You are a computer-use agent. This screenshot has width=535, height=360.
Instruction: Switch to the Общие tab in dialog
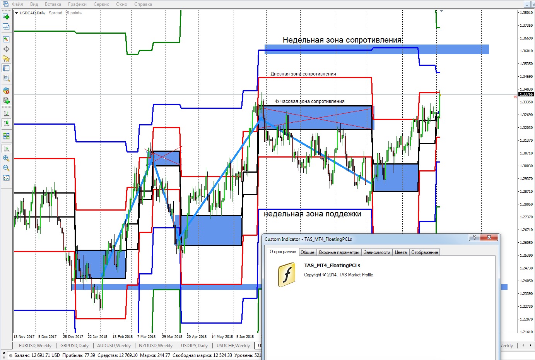(x=308, y=252)
